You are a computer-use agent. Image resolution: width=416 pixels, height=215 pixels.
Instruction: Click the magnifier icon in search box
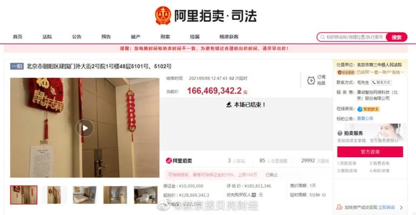tap(323, 37)
